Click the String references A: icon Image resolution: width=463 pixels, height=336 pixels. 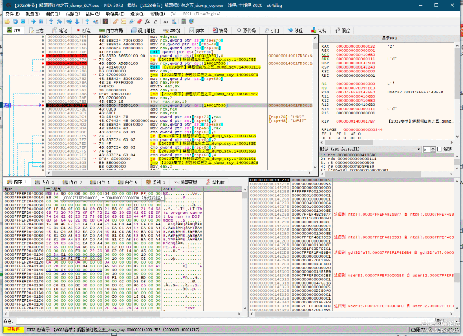click(165, 21)
